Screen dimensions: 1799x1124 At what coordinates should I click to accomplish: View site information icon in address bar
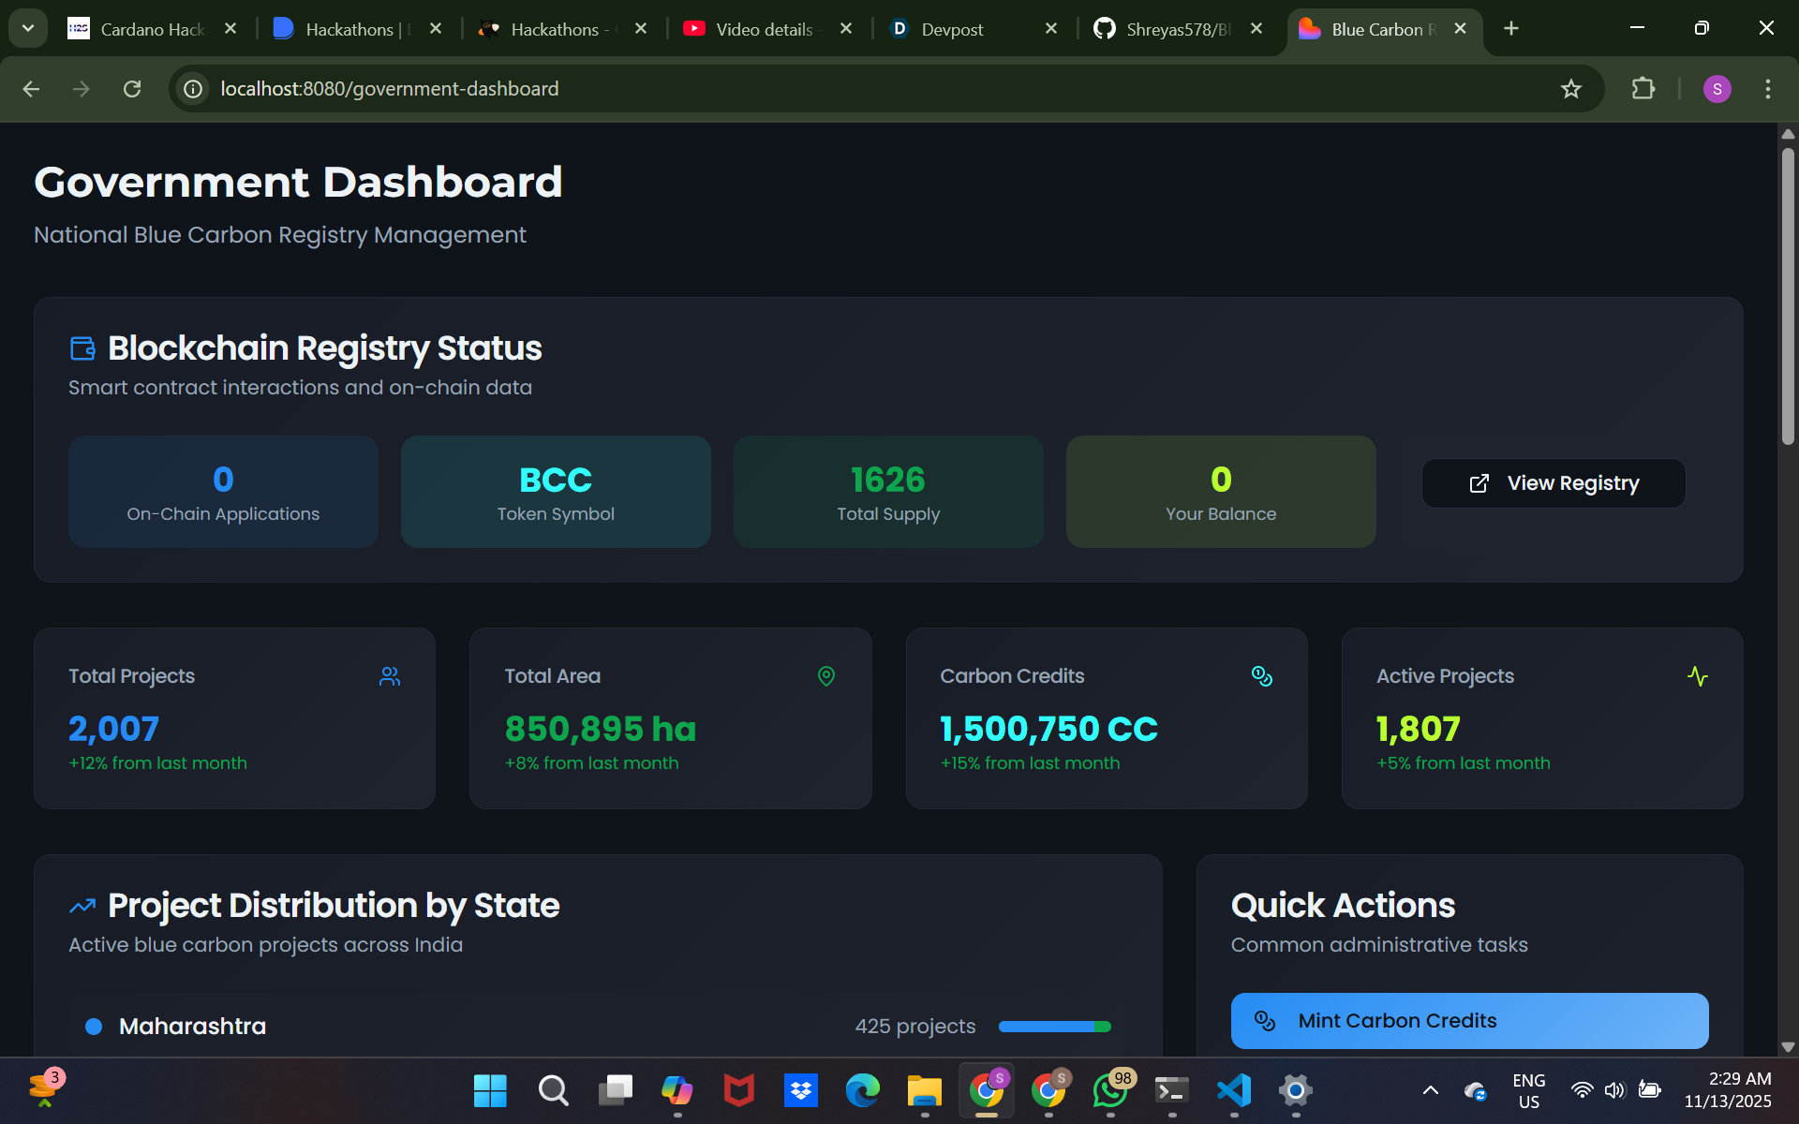coord(193,89)
